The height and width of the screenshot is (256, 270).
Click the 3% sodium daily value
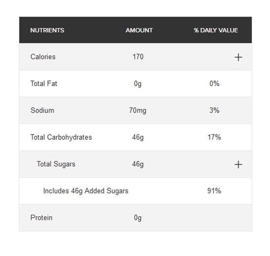click(214, 110)
